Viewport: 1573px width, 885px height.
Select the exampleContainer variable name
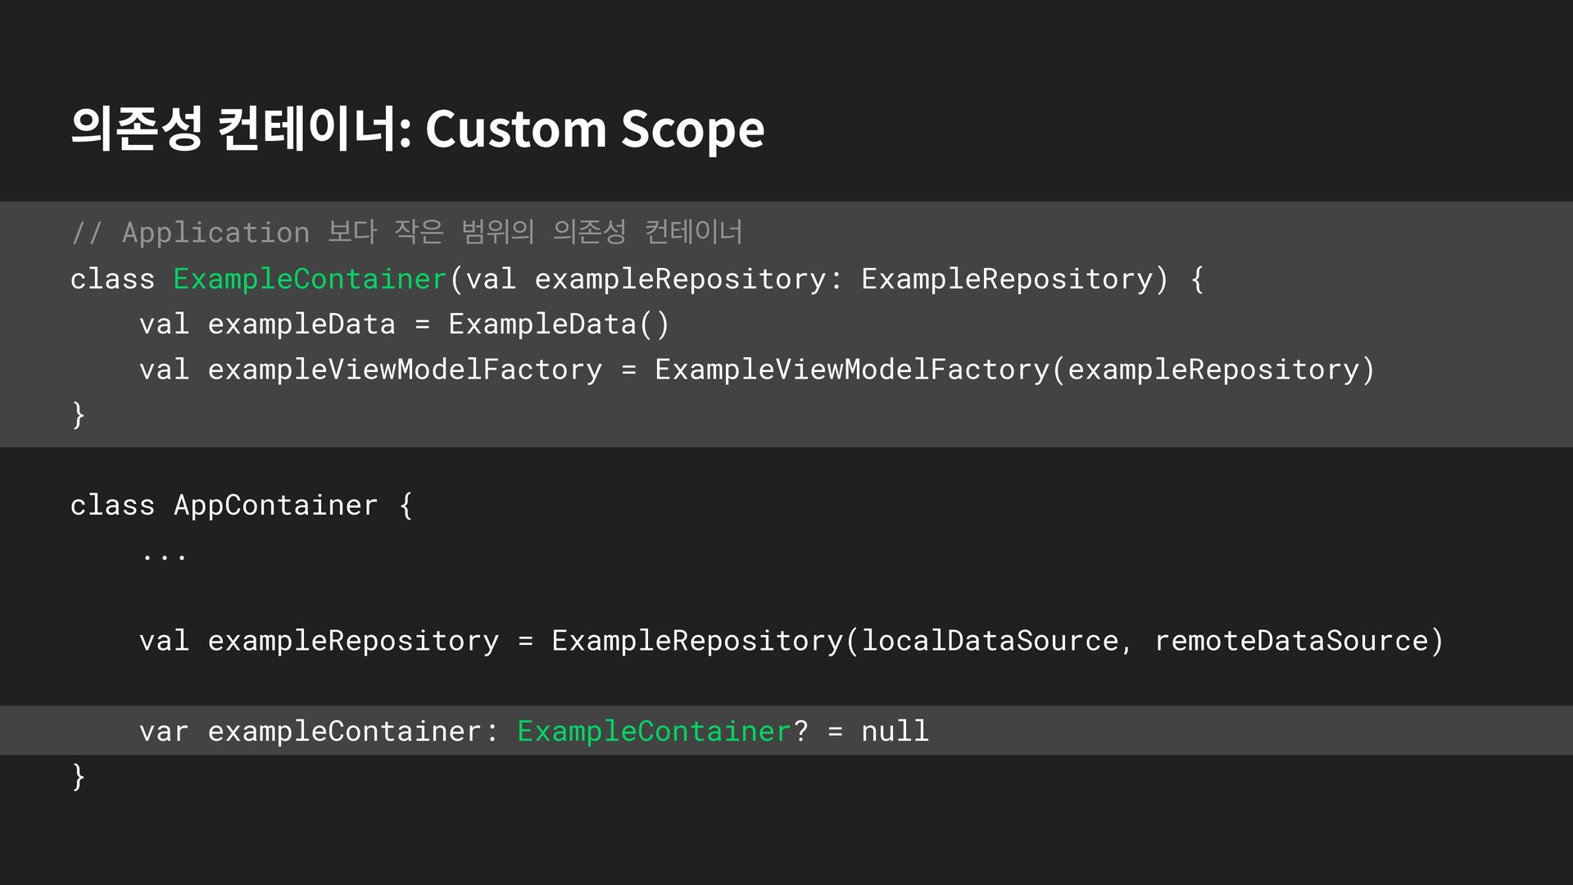pyautogui.click(x=344, y=731)
